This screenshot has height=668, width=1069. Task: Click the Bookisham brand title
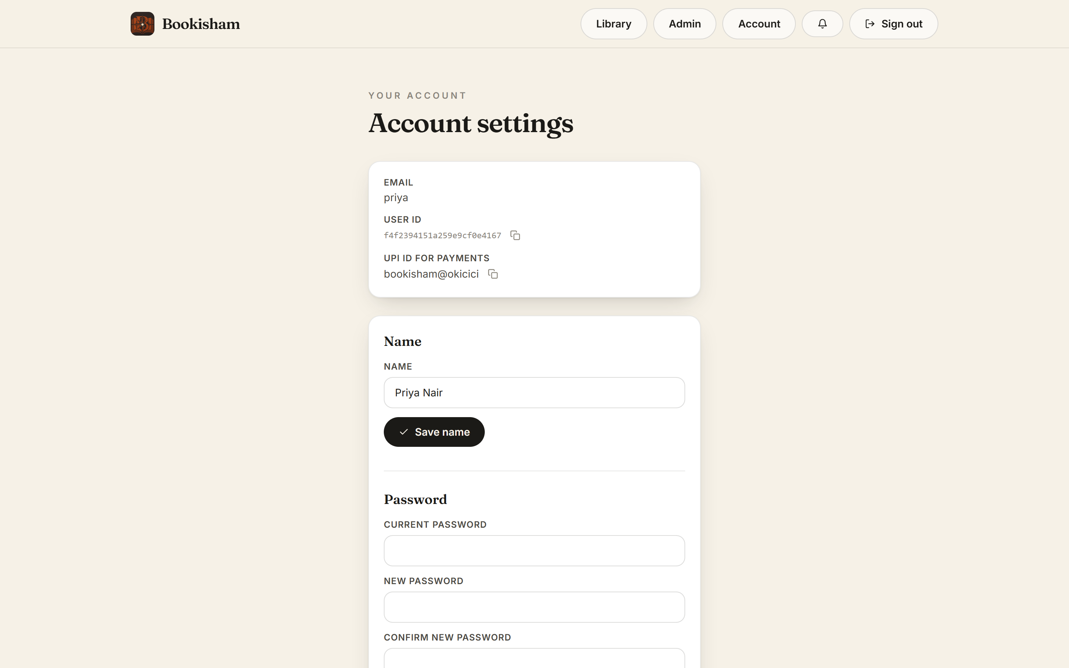201,24
